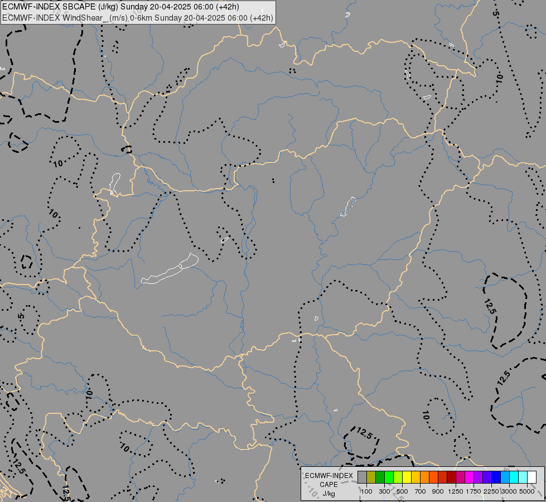This screenshot has height=502, width=546.
Task: Click the crimson-pink swatch right of the 1250 tick
Action: [460, 477]
